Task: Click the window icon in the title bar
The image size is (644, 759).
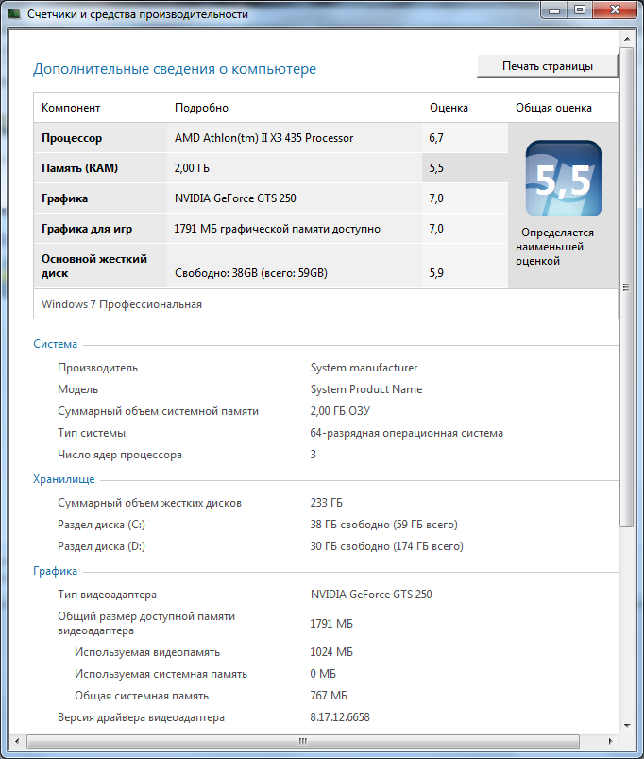Action: [14, 13]
